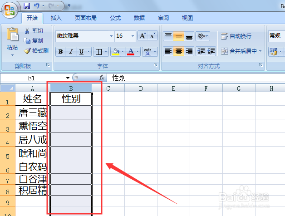Viewport: 285px width, 216px height.
Task: Undo the last action
Action: pos(37,6)
